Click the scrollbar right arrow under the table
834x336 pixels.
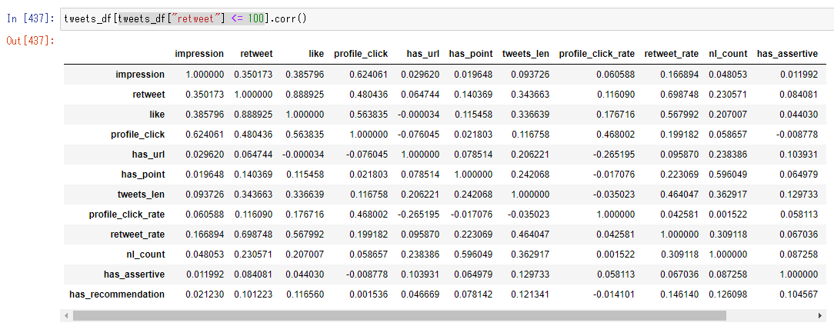pyautogui.click(x=823, y=315)
